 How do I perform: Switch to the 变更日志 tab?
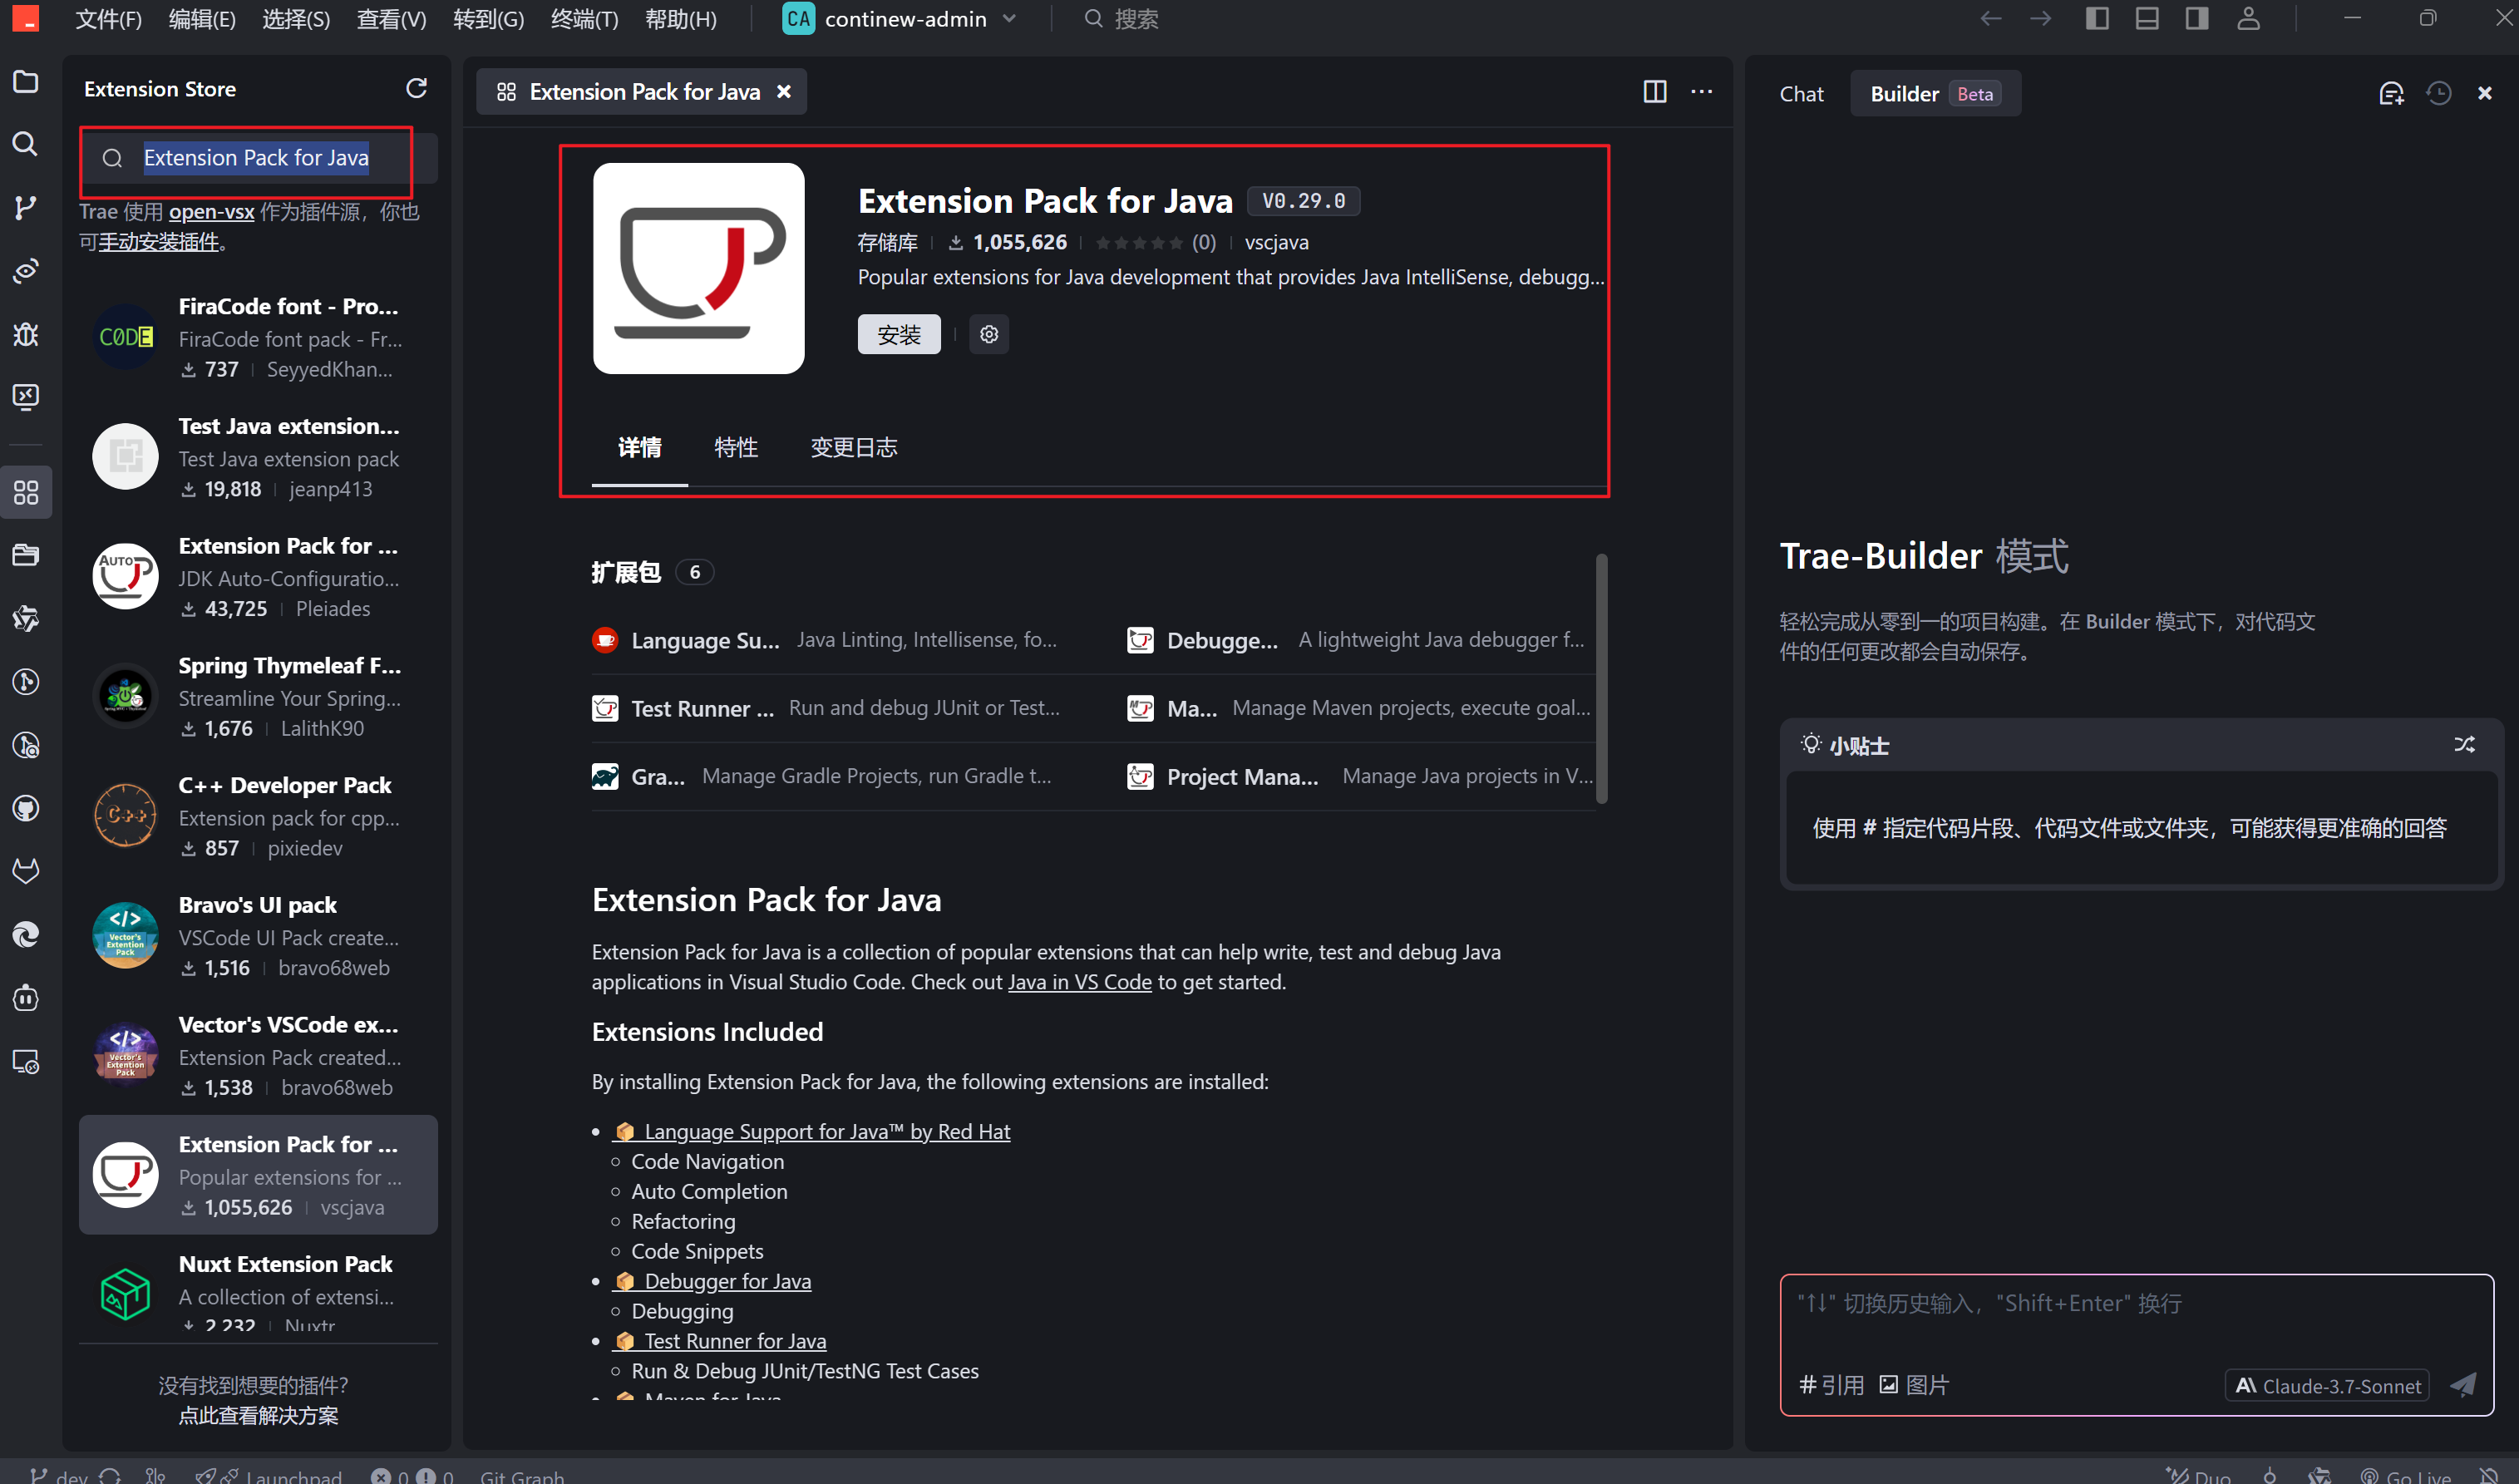pyautogui.click(x=853, y=447)
